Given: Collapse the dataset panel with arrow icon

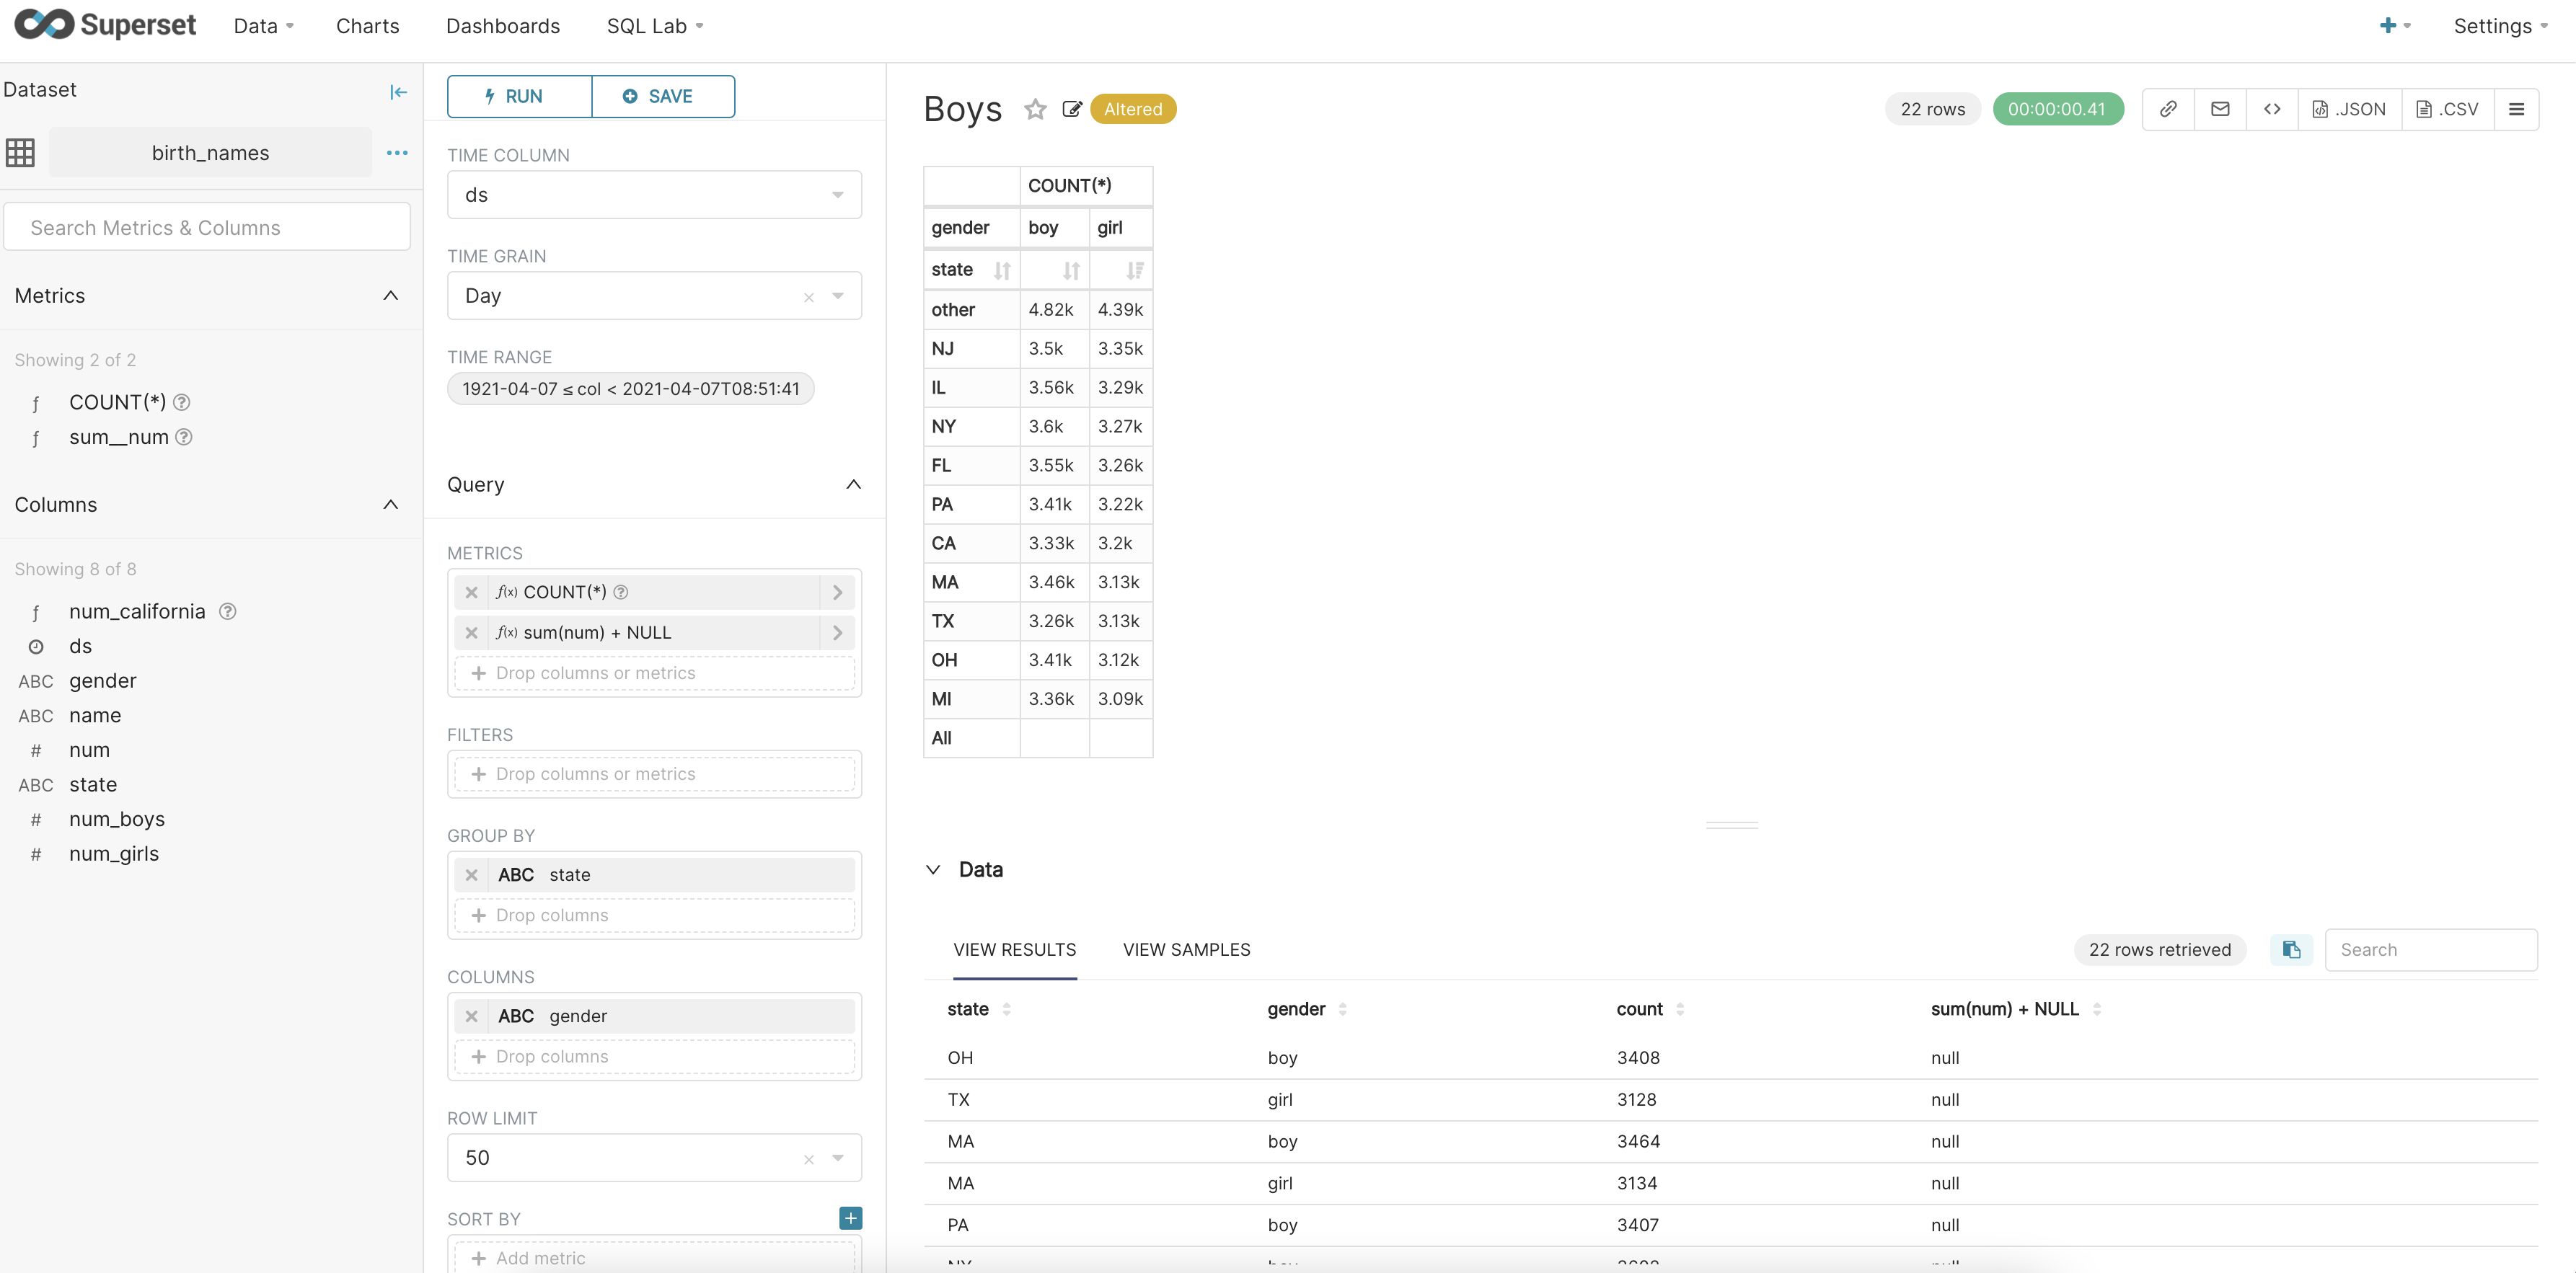Looking at the screenshot, I should pos(398,92).
